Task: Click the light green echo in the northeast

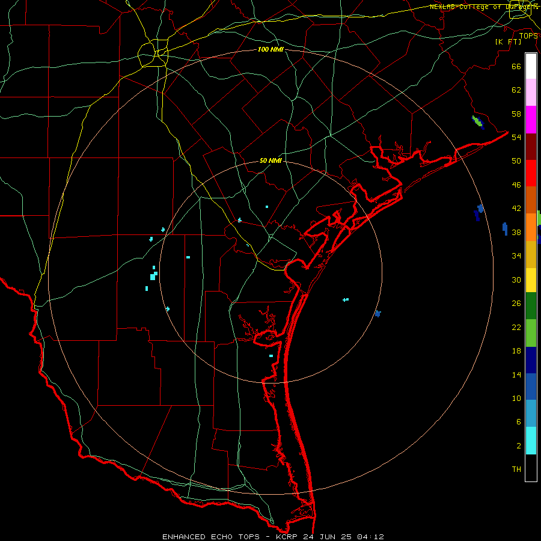Action: tap(477, 121)
